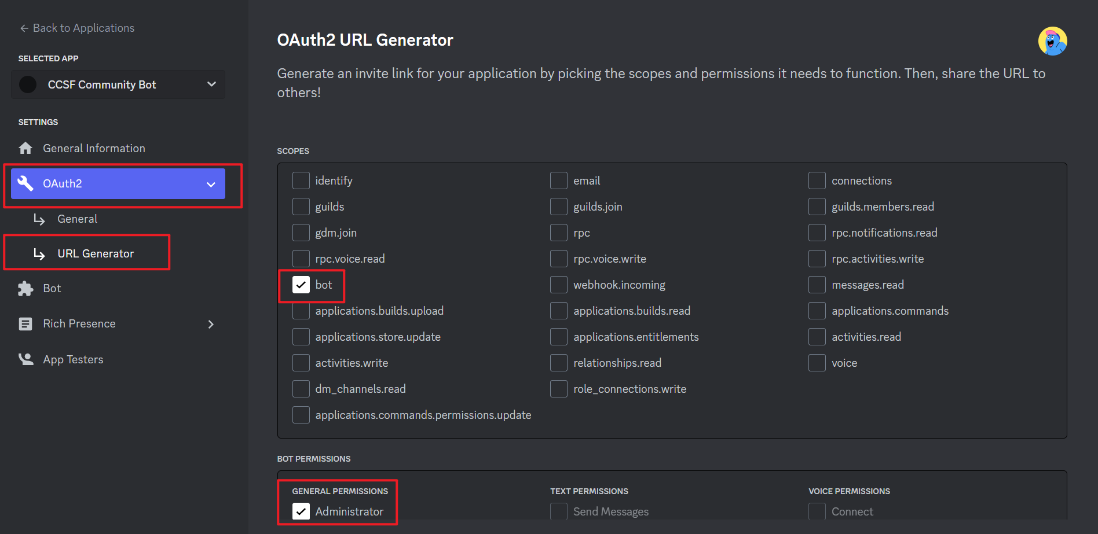The width and height of the screenshot is (1098, 534).
Task: Expand the Rich Presence submenu arrow
Action: (x=211, y=324)
